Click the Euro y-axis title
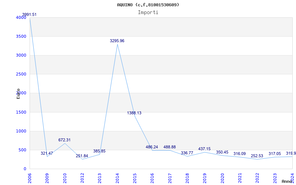 18,94
